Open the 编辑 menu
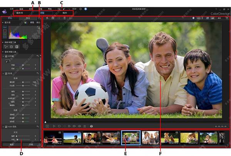This screenshot has width=231, height=156. tap(21, 9)
